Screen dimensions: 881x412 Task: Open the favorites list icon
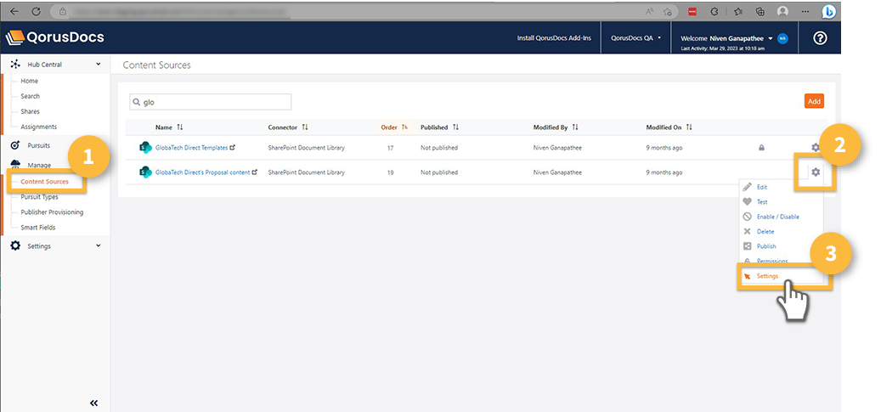click(x=739, y=11)
